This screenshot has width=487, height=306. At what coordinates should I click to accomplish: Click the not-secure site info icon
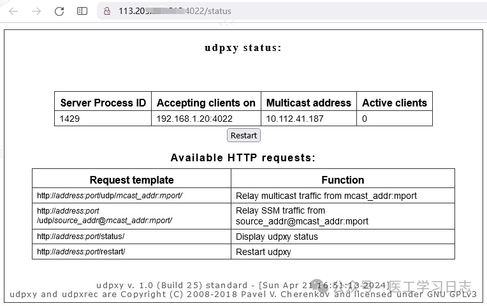(107, 11)
